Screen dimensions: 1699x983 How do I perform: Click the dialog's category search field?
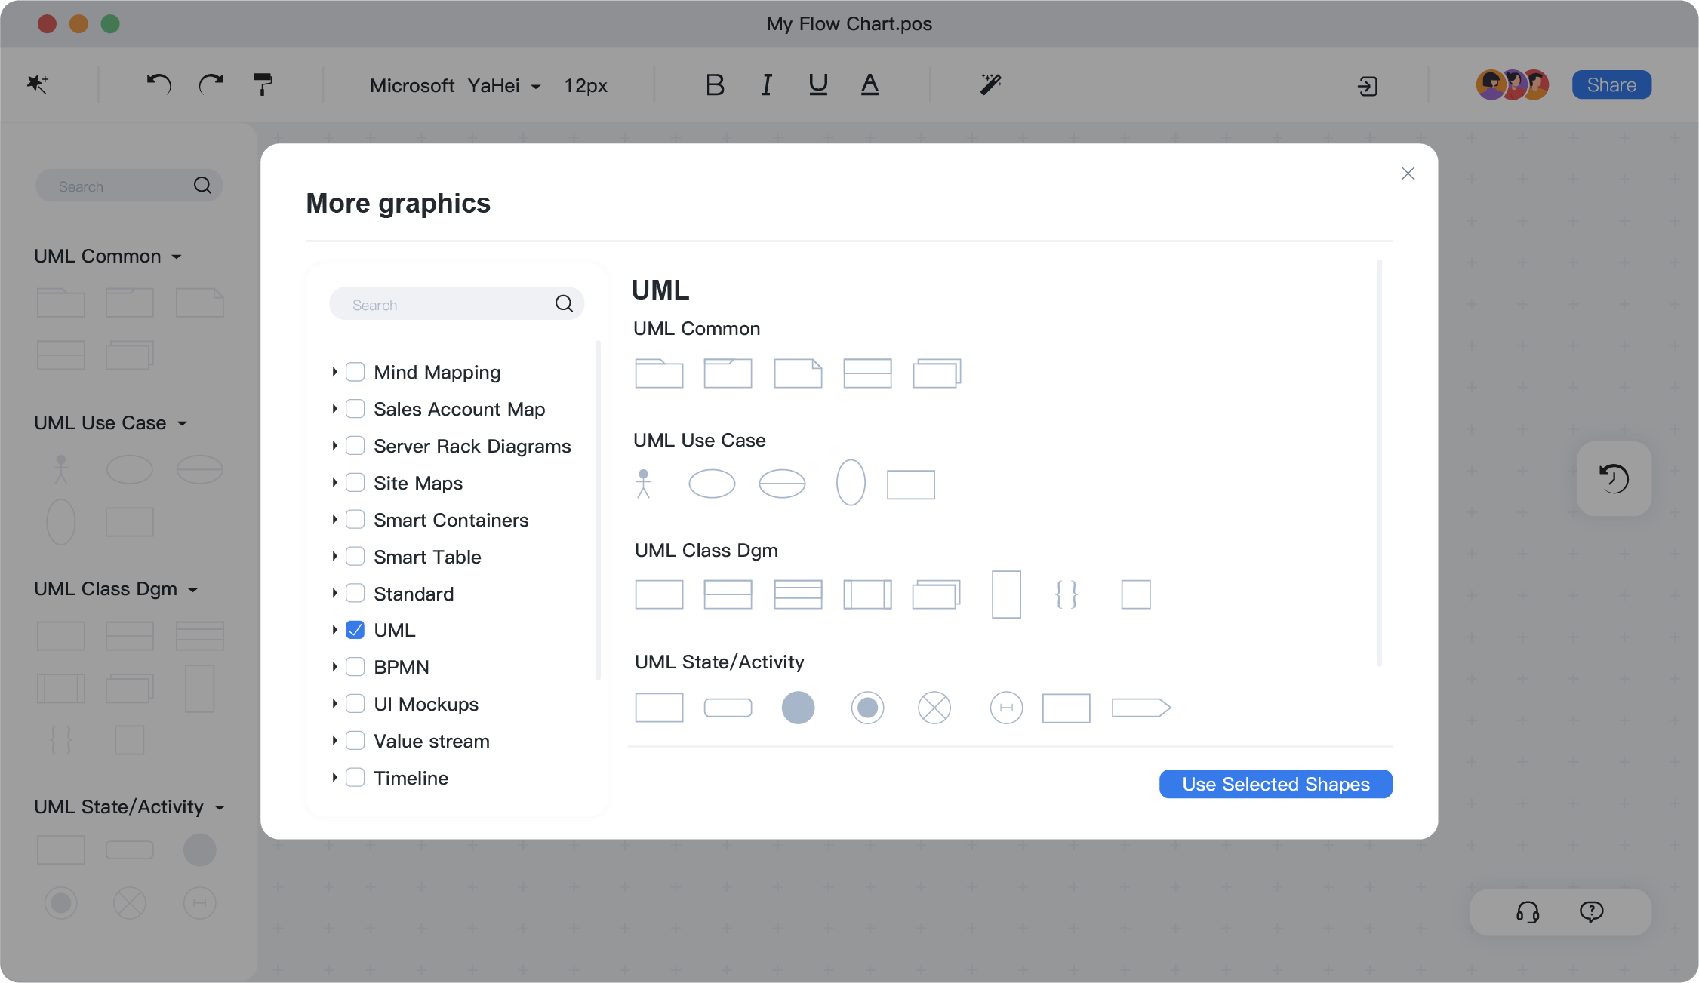point(445,305)
